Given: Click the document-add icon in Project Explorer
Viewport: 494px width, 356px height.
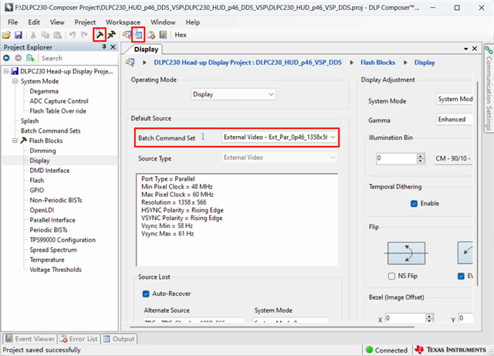Looking at the screenshot, I should [x=31, y=58].
